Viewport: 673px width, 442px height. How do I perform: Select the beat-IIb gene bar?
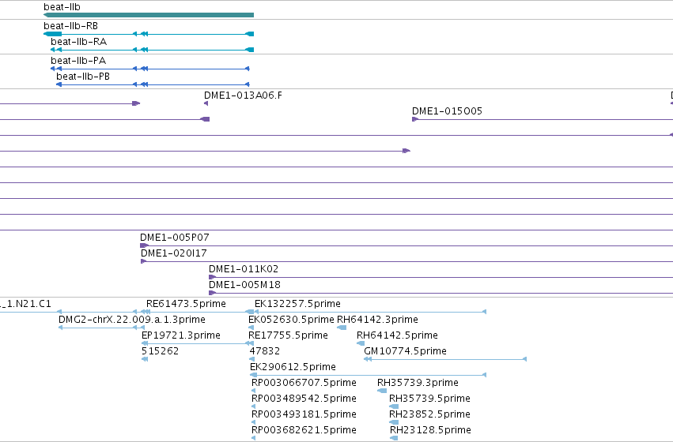pos(149,15)
